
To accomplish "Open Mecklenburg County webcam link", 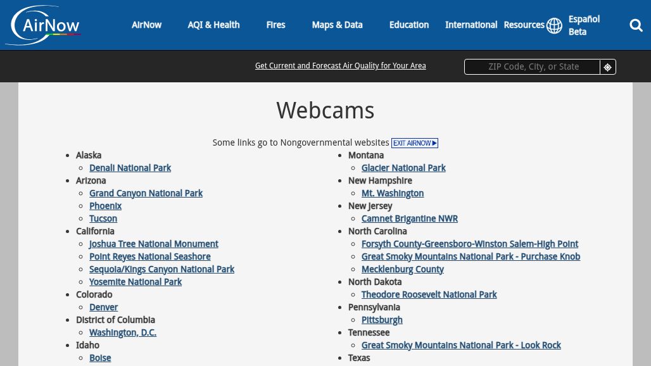I will (402, 269).
